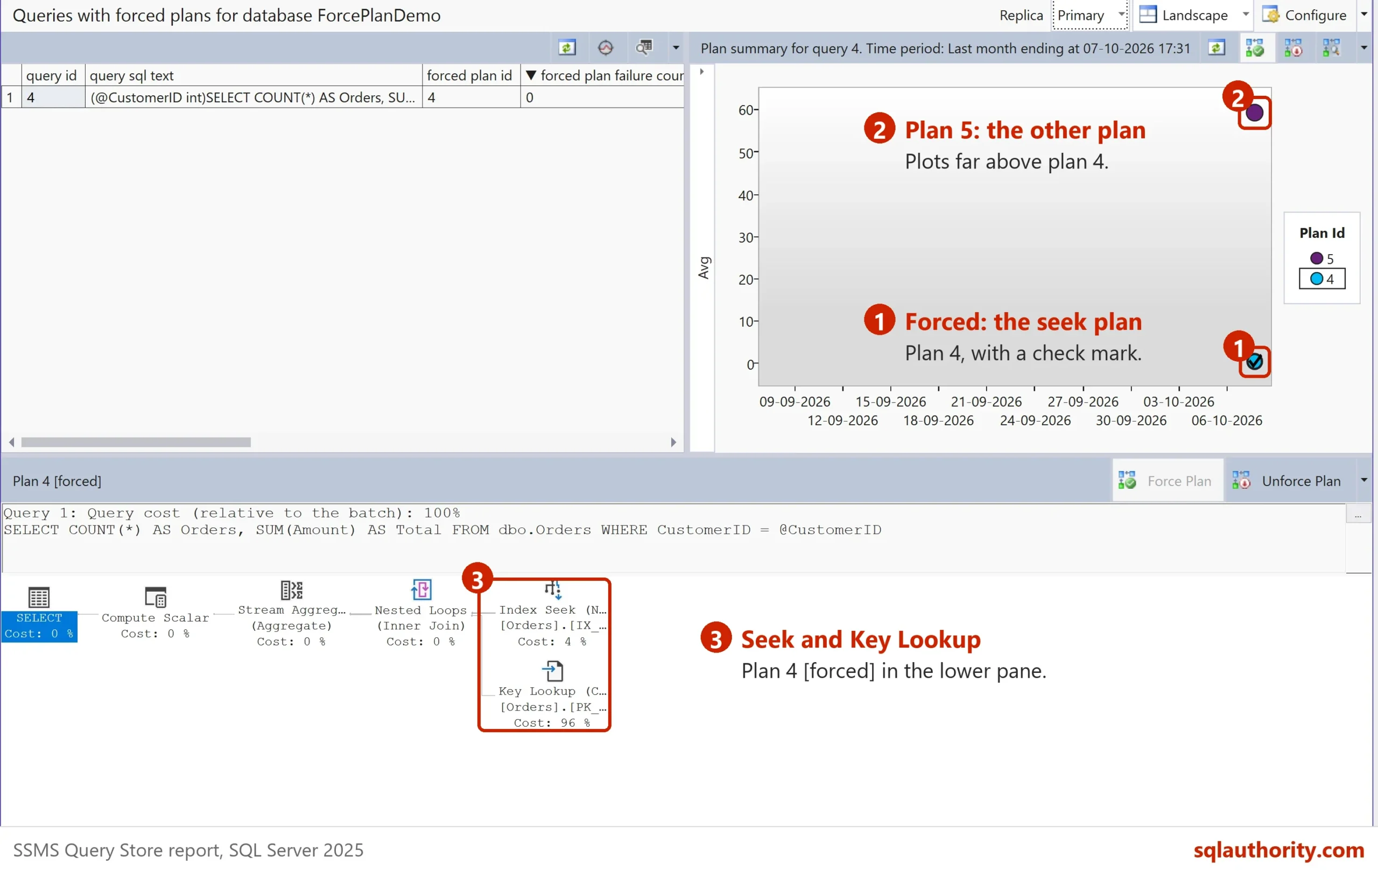1378x871 pixels.
Task: Open the dropdown arrow next to Configure
Action: tap(1364, 15)
